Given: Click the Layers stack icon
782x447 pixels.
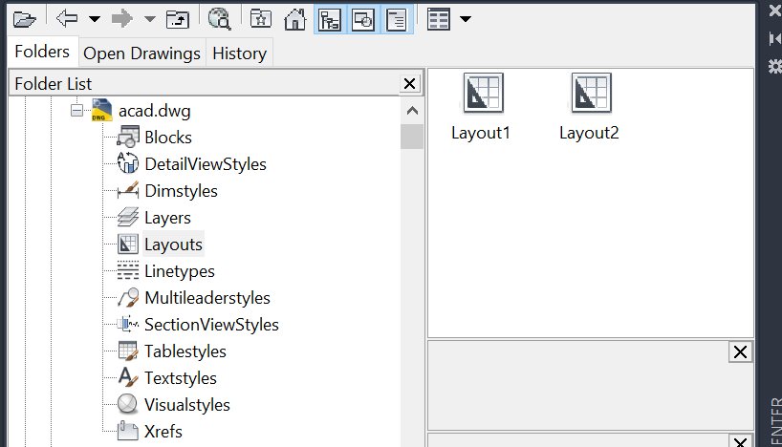Looking at the screenshot, I should [128, 217].
